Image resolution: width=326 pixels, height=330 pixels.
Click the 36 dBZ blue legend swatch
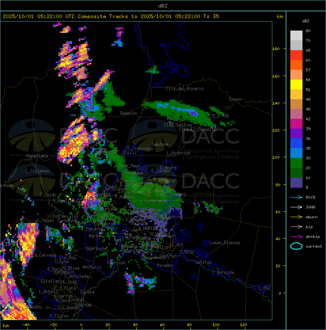click(x=296, y=143)
